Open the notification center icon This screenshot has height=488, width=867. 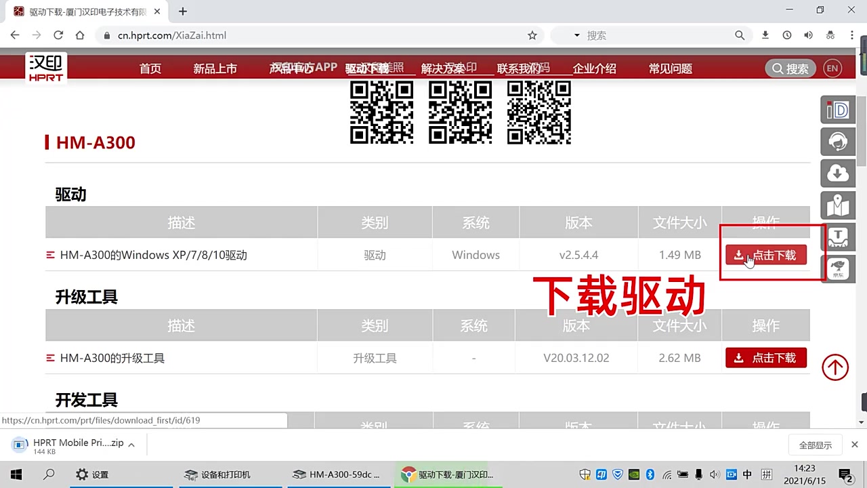845,474
